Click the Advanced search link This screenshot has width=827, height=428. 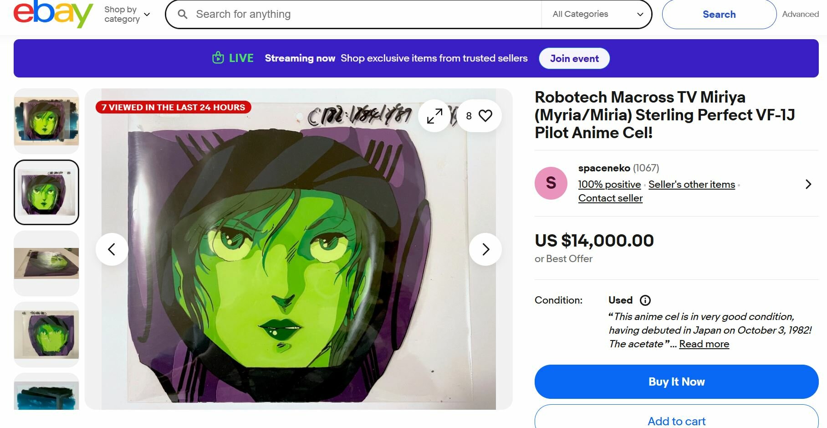pos(800,14)
